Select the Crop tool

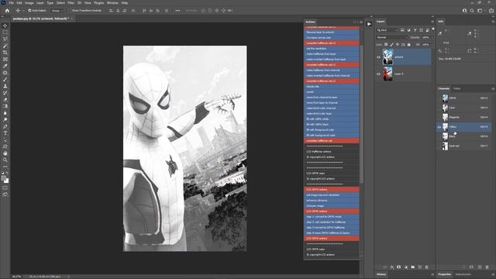5,53
